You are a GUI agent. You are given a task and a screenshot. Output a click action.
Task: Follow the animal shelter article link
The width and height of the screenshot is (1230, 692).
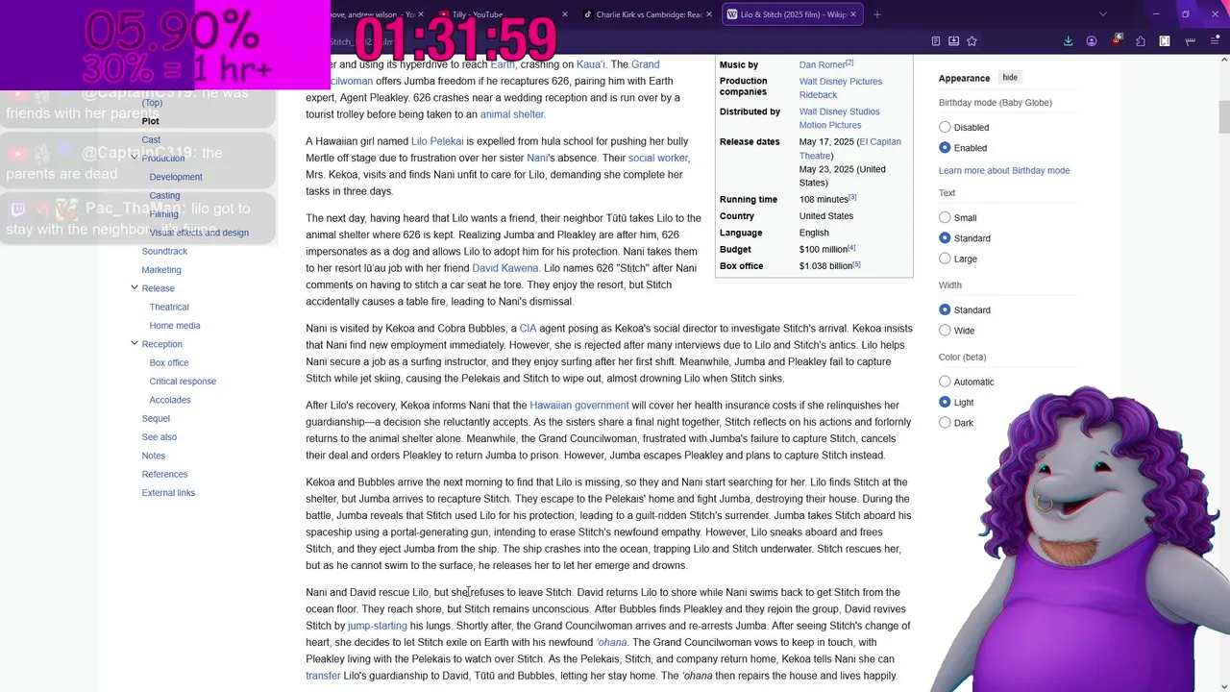pyautogui.click(x=512, y=114)
